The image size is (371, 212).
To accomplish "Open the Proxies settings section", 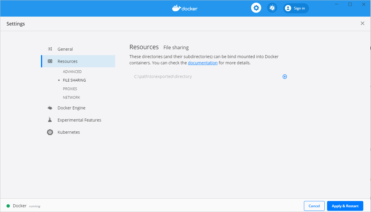I will pos(70,89).
